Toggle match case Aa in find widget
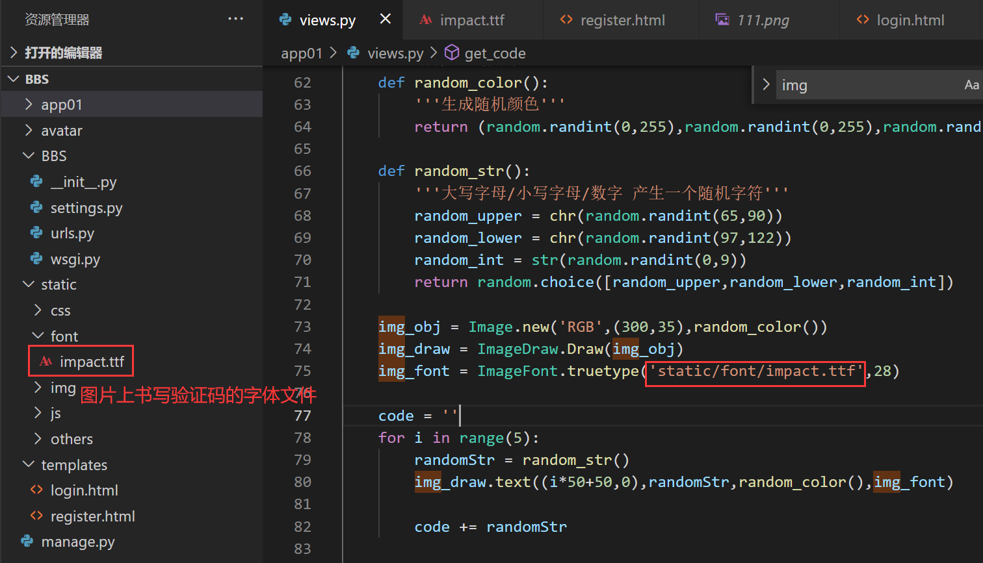983x563 pixels. coord(971,85)
